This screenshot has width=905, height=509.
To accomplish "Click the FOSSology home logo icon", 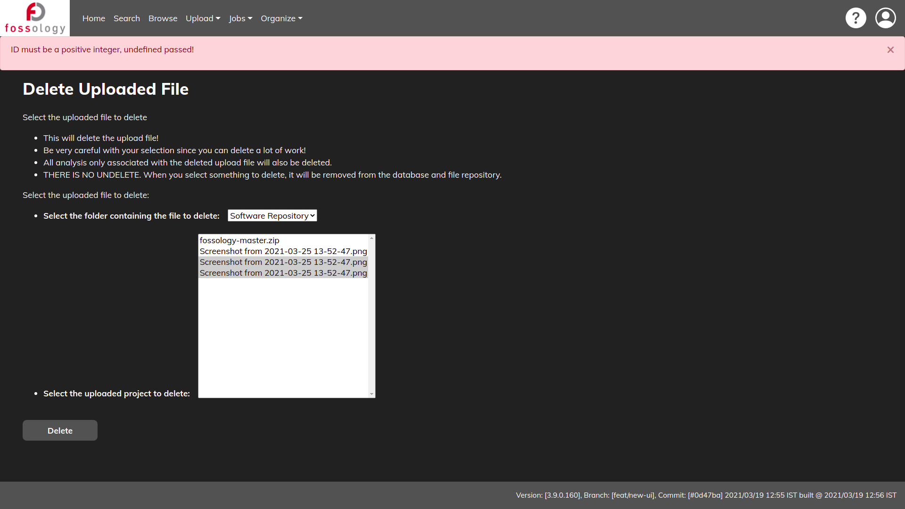I will (x=34, y=18).
